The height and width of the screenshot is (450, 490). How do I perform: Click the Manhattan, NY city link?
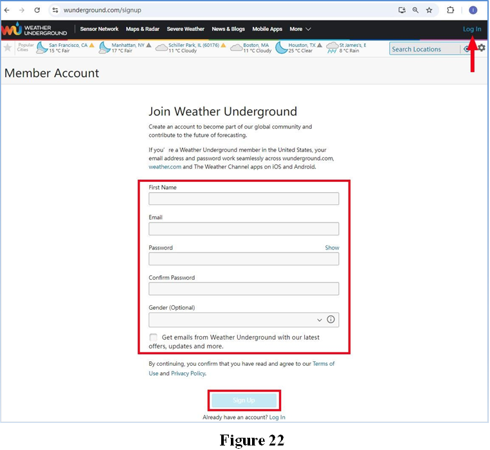coord(128,45)
